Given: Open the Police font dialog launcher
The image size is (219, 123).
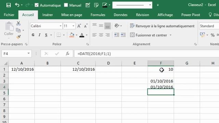Looking at the screenshot, I should [x=88, y=44].
